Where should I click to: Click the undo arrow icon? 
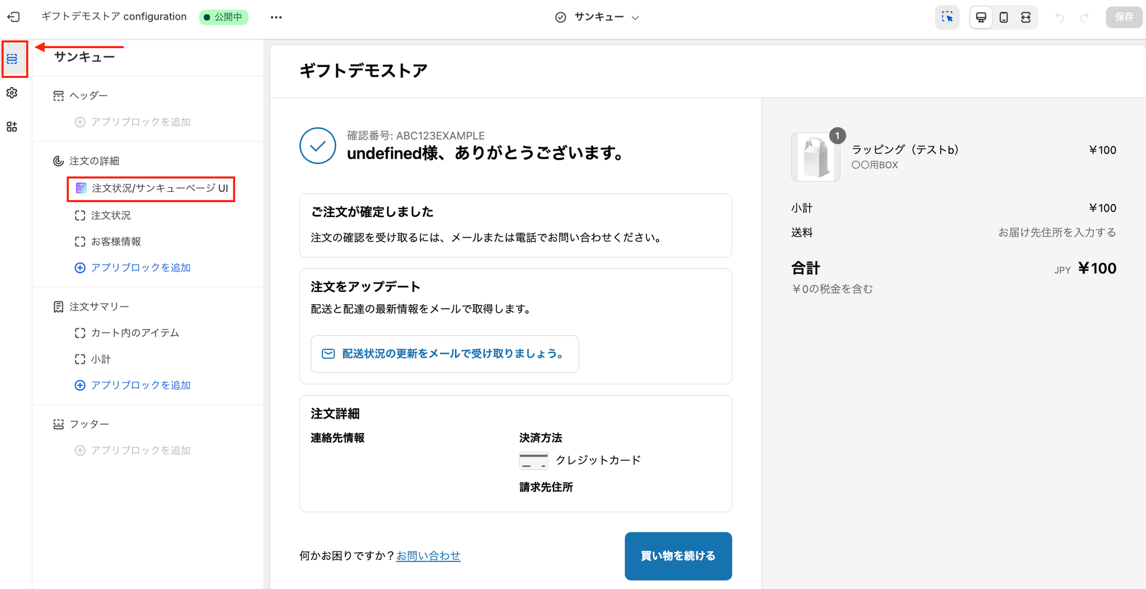[x=1060, y=17]
